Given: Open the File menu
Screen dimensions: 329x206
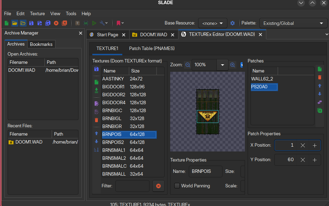Looking at the screenshot, I should click(x=8, y=14).
